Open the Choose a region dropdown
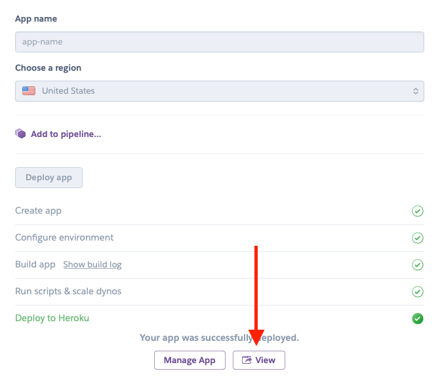The height and width of the screenshot is (390, 440). click(220, 91)
